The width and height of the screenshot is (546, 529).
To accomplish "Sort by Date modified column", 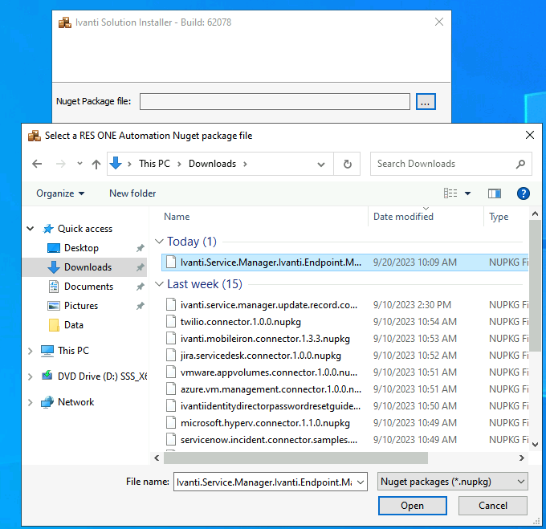I will [x=403, y=217].
